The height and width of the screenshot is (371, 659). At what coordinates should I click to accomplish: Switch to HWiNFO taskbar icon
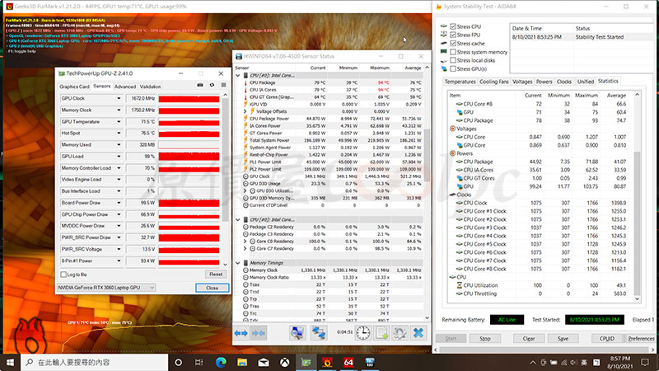(x=370, y=362)
